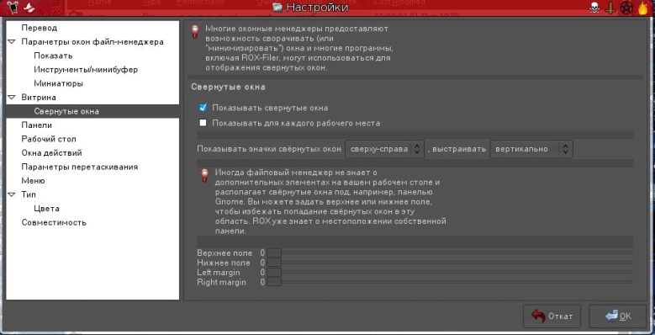Click the lightbulb tip icon above Свернутые окна

coord(195,32)
